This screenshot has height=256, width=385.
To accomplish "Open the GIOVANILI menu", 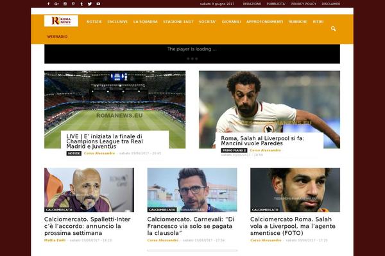I will tap(231, 22).
